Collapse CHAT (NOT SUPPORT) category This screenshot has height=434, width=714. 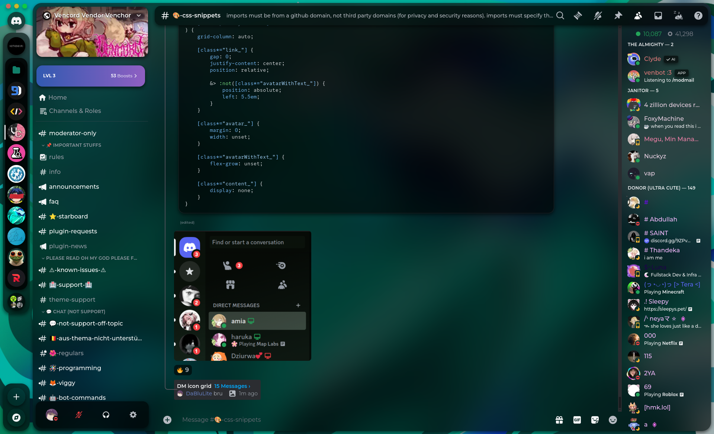coord(73,312)
